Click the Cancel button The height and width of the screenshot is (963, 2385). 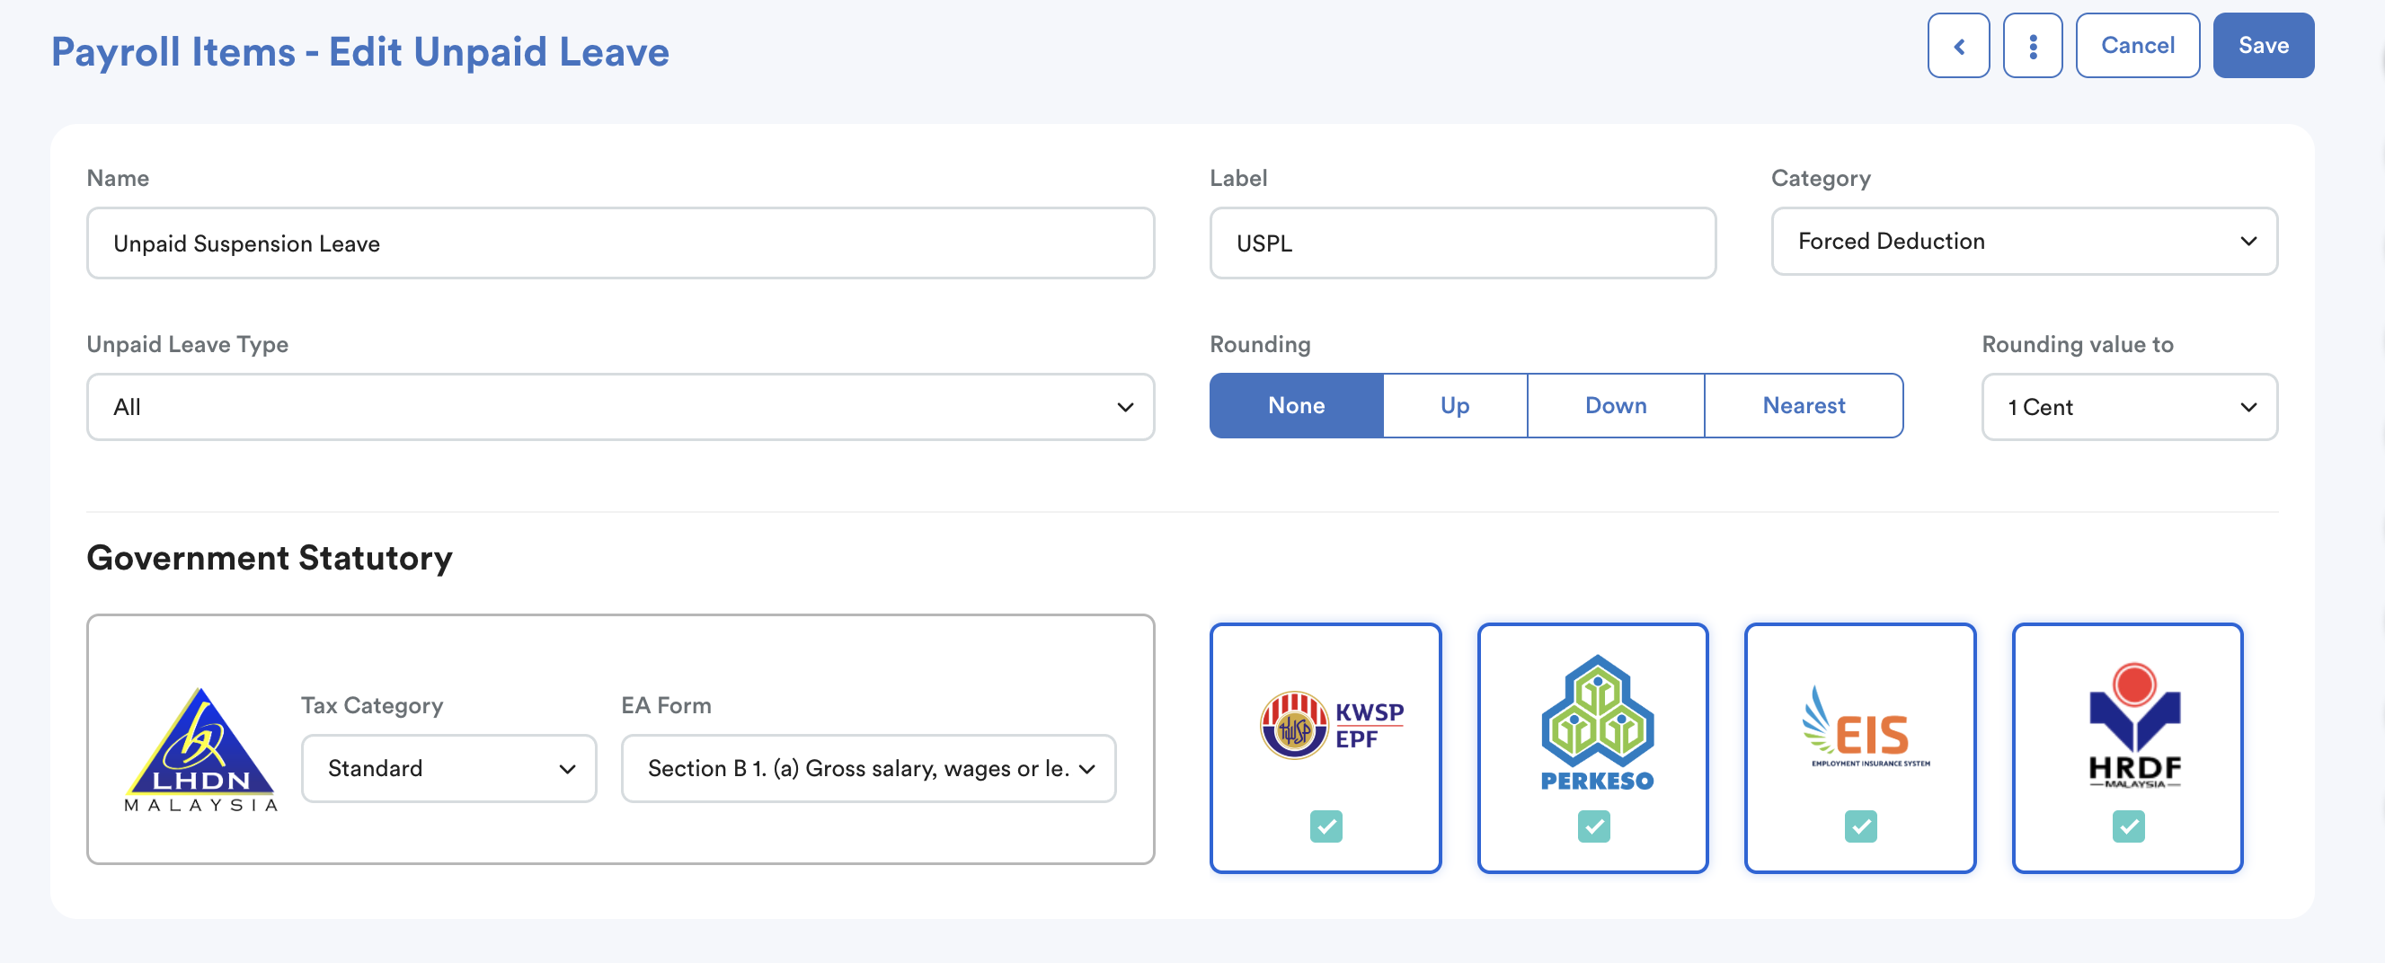2137,46
